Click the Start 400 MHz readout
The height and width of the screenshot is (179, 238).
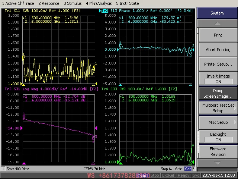click(x=17, y=169)
